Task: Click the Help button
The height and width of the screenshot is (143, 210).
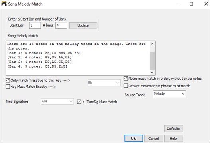Action: pos(173,139)
